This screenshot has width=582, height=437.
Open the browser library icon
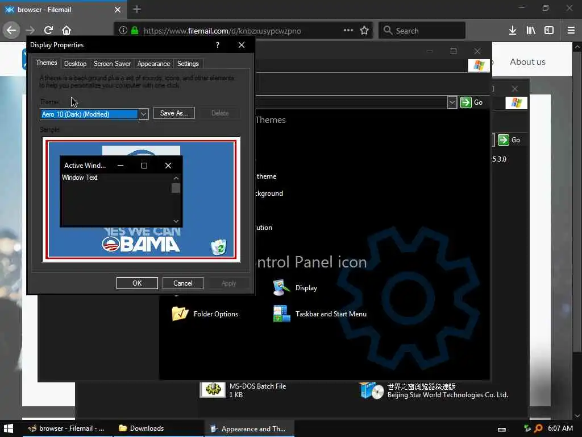point(531,30)
